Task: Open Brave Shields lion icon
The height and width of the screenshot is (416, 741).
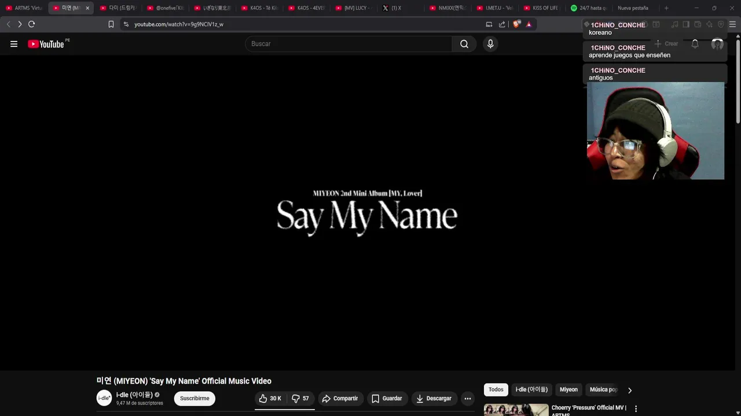Action: coord(517,24)
